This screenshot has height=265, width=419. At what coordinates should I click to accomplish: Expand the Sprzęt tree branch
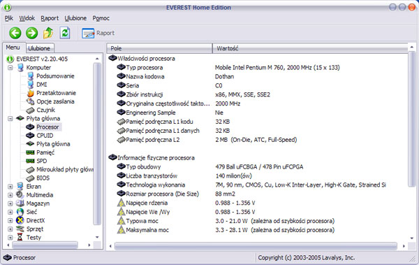pos(10,229)
